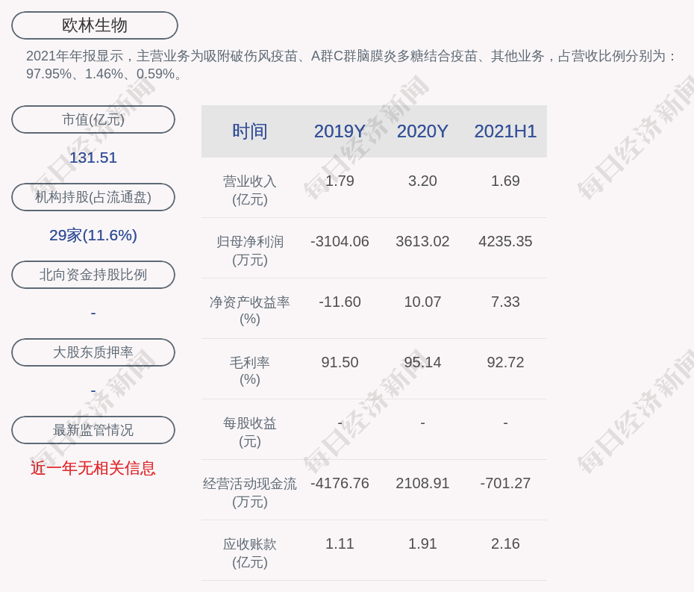Click market value figure 131.51

coord(93,158)
